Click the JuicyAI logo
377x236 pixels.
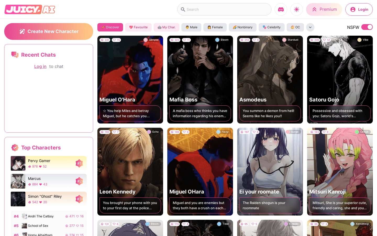coord(30,9)
